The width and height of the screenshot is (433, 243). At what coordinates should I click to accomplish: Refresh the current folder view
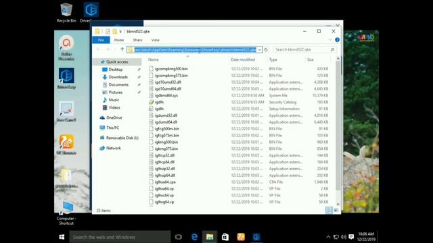266,49
